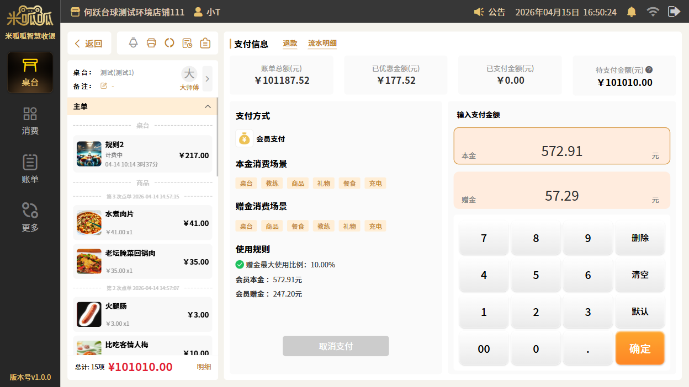Edit the remark with the pencil icon
This screenshot has height=387, width=689.
tap(103, 86)
